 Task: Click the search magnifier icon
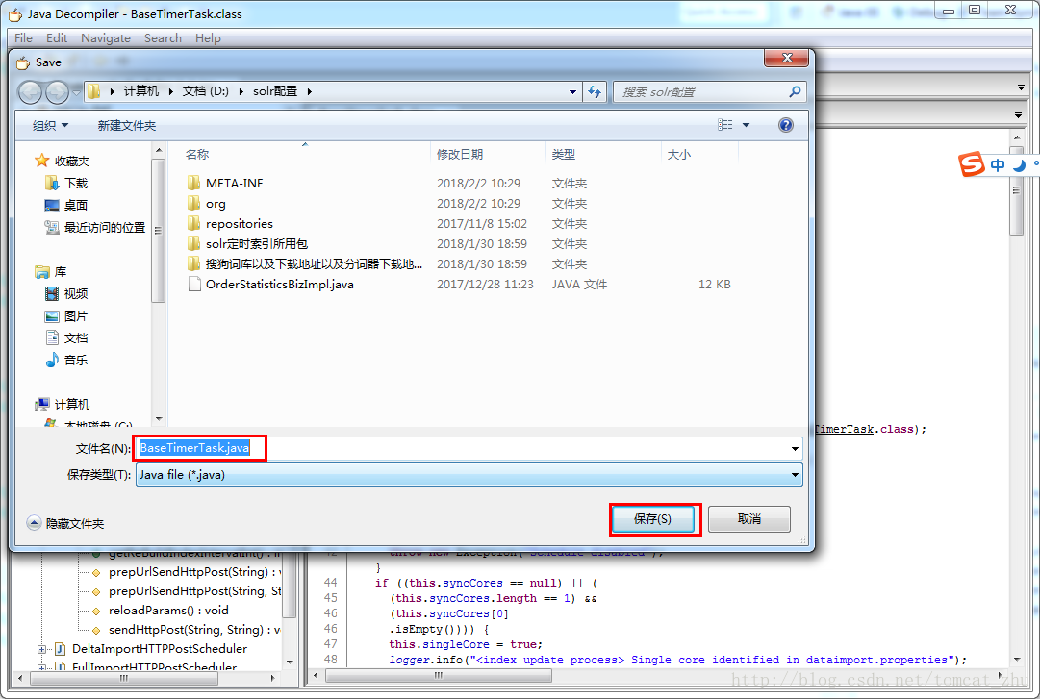click(795, 92)
